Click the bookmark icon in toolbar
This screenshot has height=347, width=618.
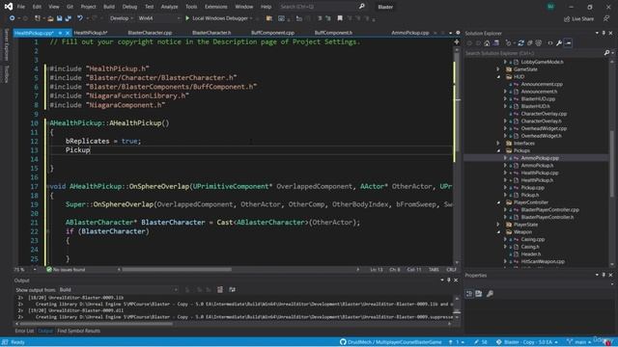(x=340, y=18)
